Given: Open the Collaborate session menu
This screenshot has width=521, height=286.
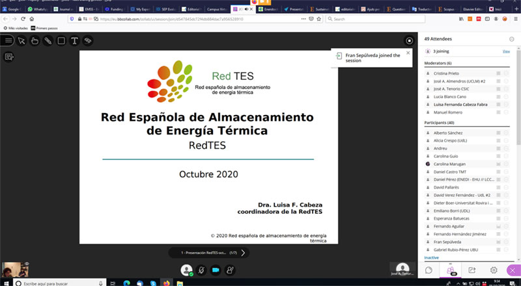Looking at the screenshot, I should (8, 40).
